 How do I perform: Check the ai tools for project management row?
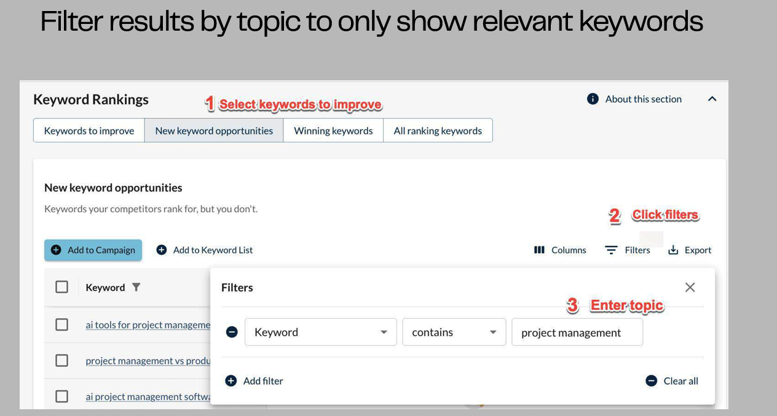[x=62, y=325]
